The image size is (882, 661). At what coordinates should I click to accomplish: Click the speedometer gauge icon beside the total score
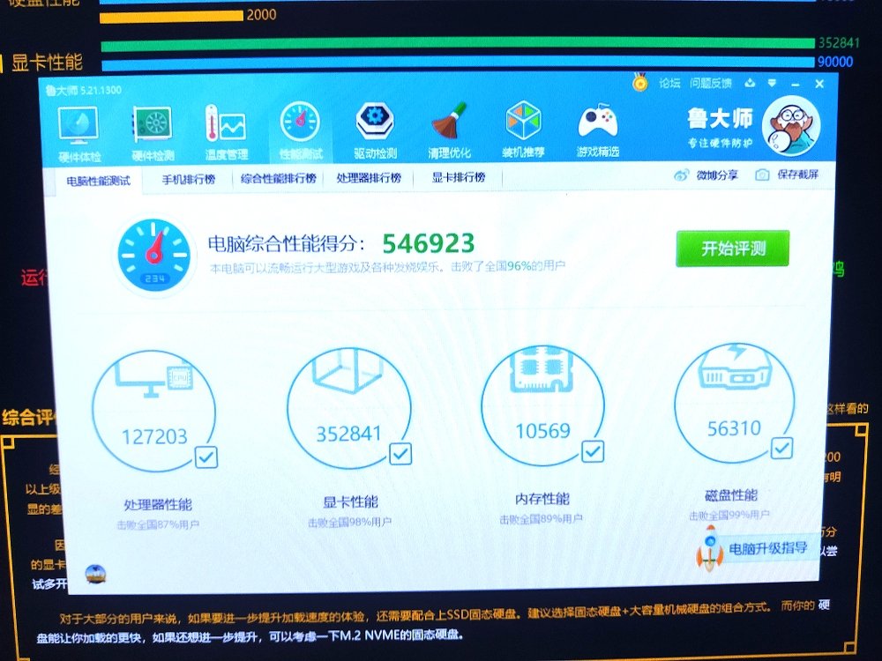tap(153, 256)
